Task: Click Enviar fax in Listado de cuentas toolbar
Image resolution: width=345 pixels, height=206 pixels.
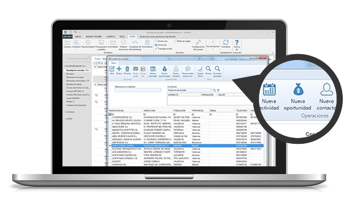Action: [143, 72]
